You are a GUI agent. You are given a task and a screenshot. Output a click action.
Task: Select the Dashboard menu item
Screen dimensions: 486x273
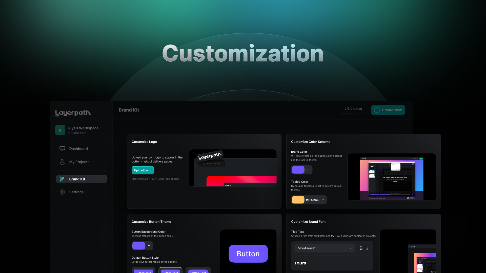click(x=78, y=149)
